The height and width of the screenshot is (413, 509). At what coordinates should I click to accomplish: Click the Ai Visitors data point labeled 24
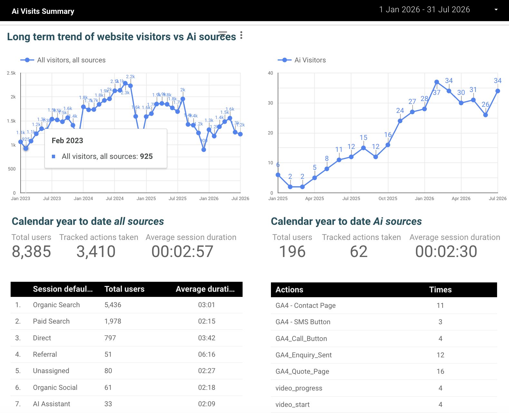tap(400, 121)
